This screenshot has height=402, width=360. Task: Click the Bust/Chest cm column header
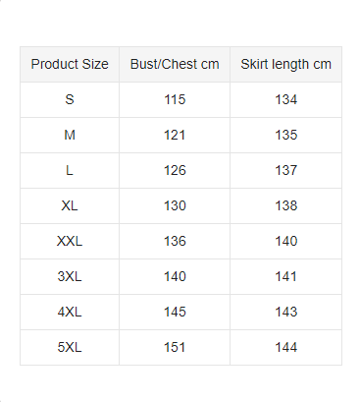(x=175, y=64)
